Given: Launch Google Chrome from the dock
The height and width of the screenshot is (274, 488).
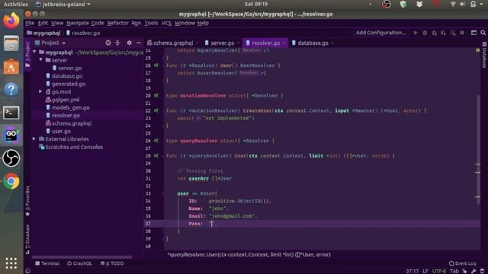Looking at the screenshot, I should (11, 181).
